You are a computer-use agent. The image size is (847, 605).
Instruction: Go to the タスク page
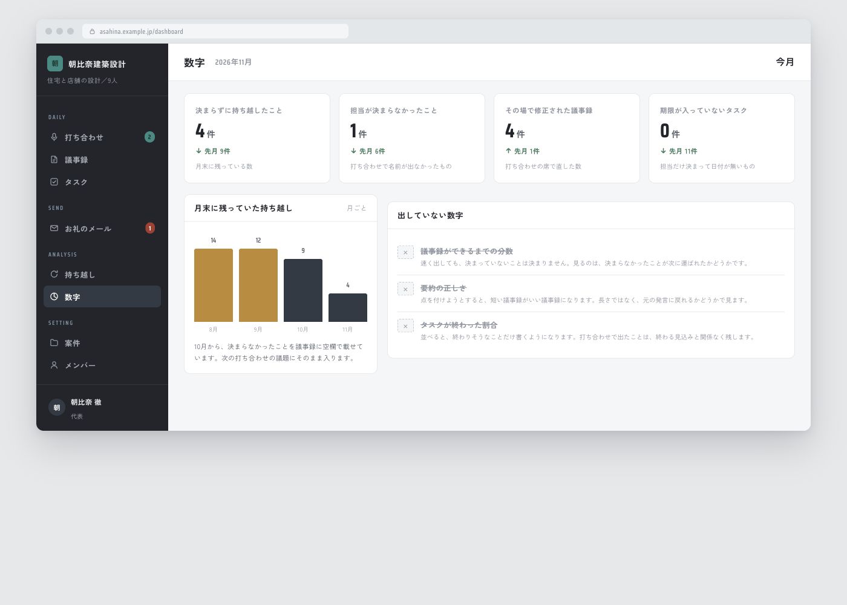click(102, 182)
